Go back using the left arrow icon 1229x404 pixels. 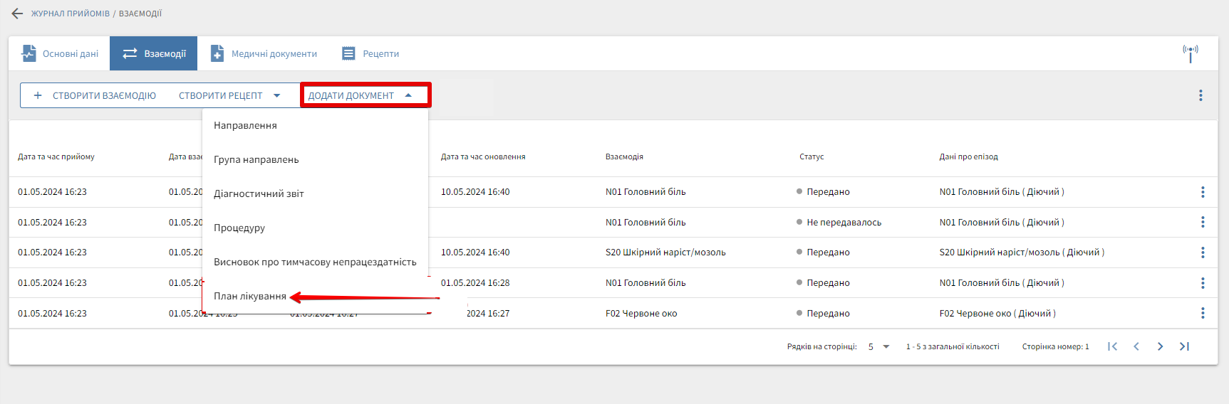point(17,14)
